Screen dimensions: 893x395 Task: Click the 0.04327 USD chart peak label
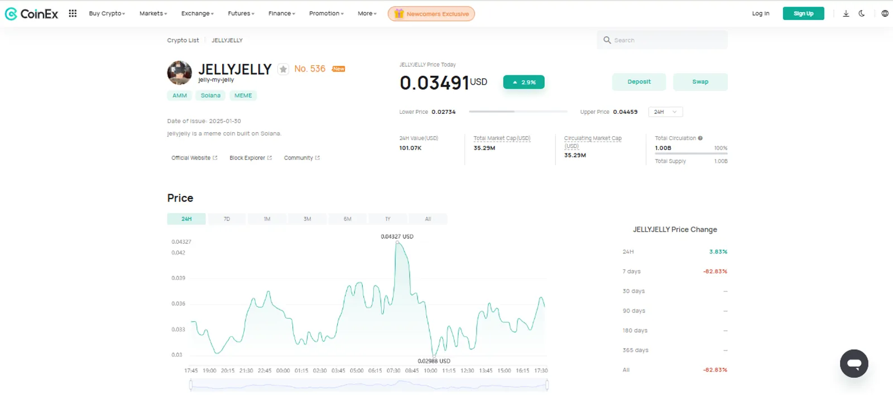click(397, 237)
